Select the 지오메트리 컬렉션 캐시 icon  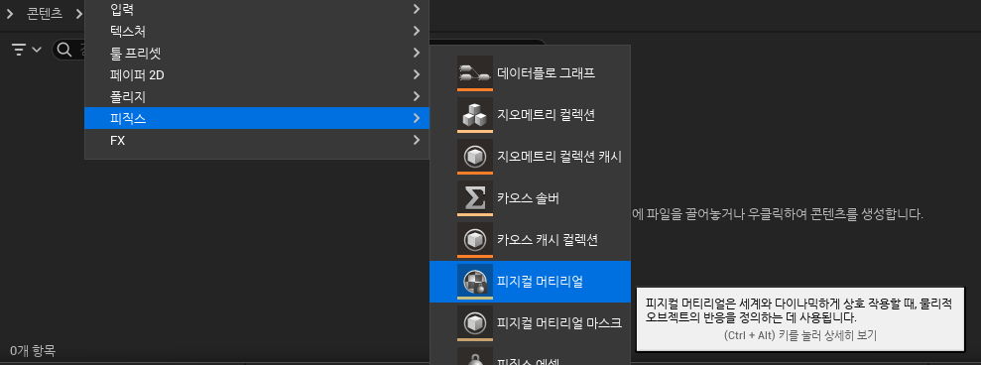pyautogui.click(x=475, y=157)
